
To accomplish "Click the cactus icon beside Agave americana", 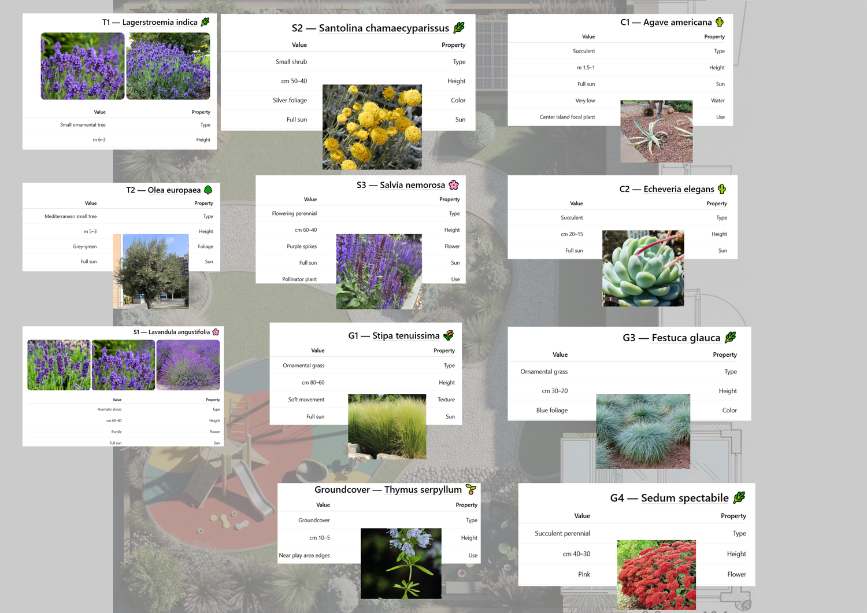I will click(720, 22).
